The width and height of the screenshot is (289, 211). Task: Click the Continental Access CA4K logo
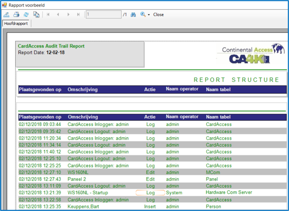click(x=251, y=54)
